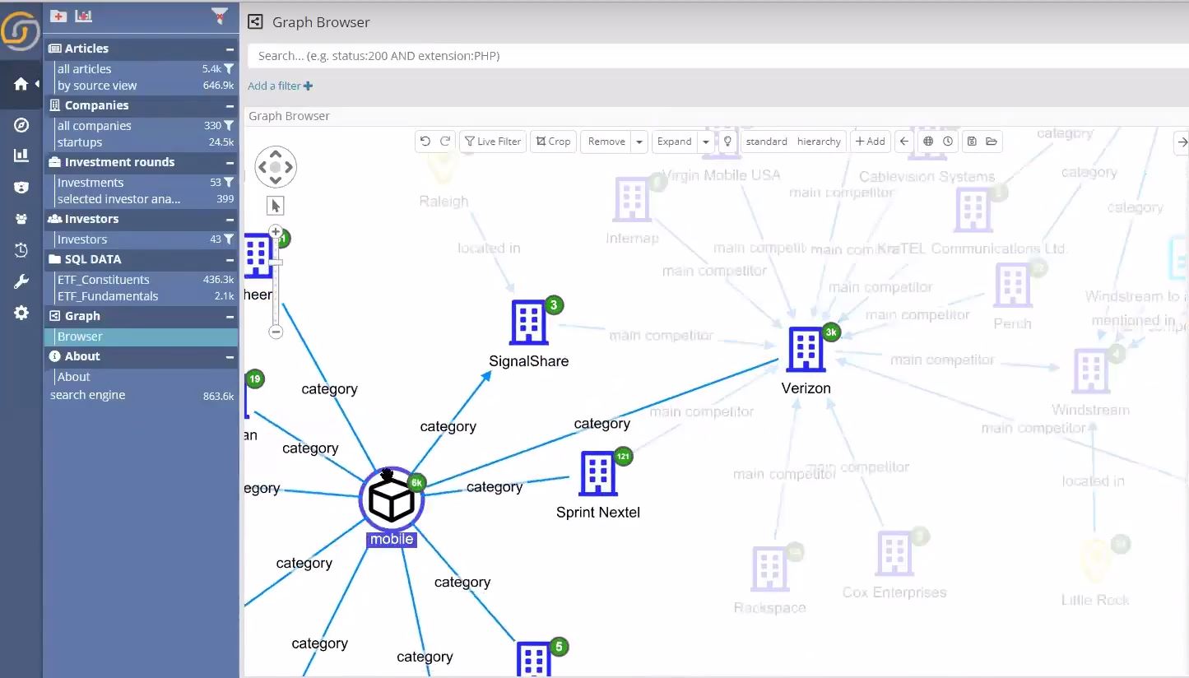Screen dimensions: 1189x678
Task: Click the graph zoom in plus button
Action: click(276, 232)
